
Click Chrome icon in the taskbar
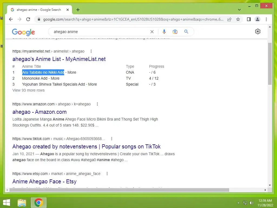coord(39,203)
